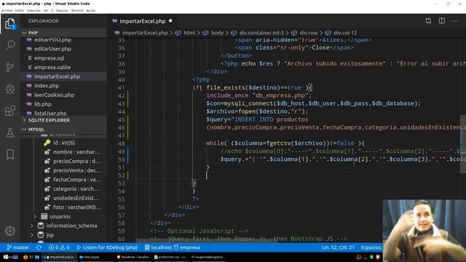Collapse the PHP folder section

click(63, 33)
